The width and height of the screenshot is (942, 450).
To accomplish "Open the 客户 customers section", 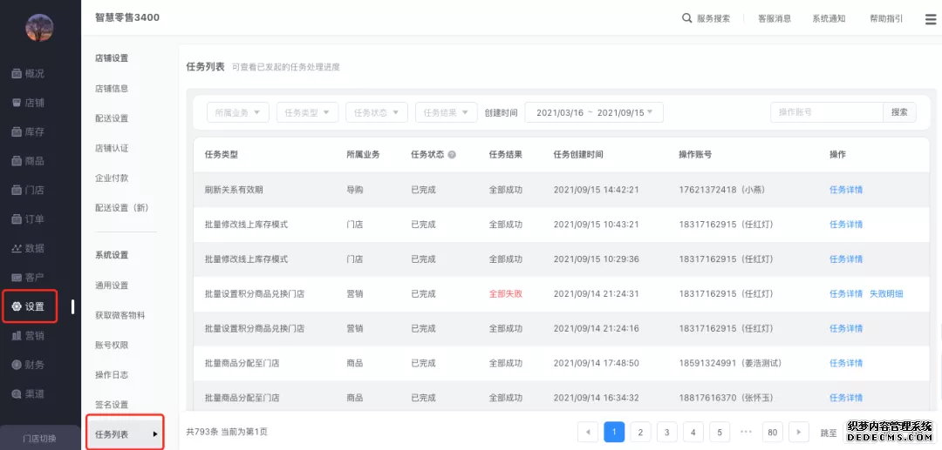I will [28, 278].
